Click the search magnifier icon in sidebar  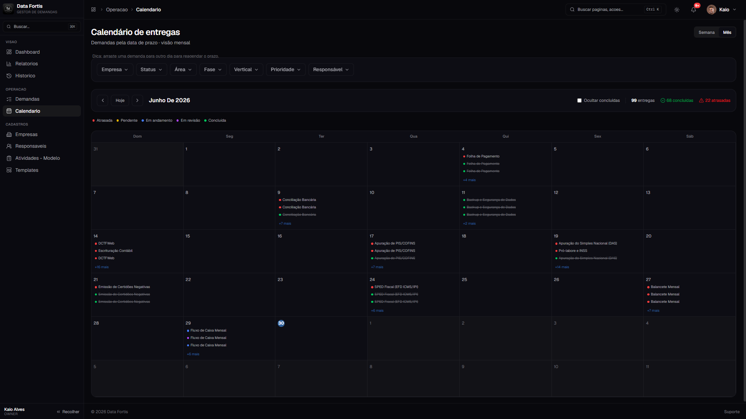point(9,26)
